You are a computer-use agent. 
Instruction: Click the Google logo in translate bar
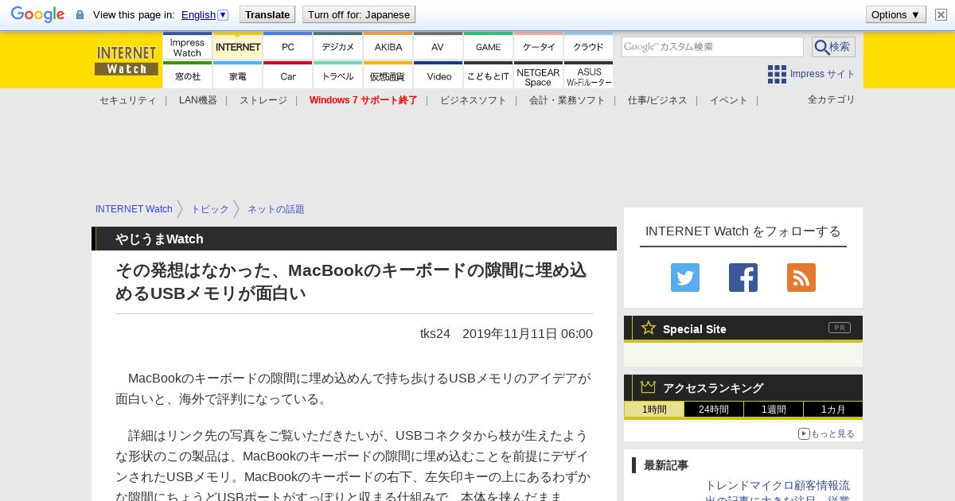tap(37, 14)
